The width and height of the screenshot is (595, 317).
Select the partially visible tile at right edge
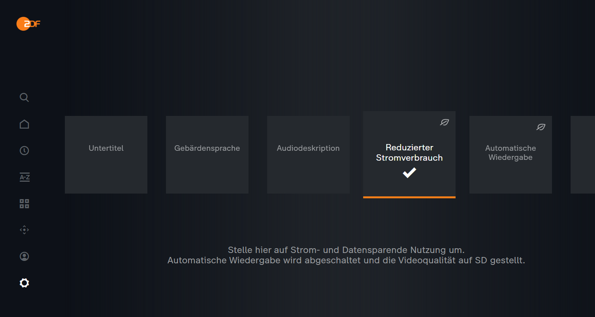(x=583, y=155)
